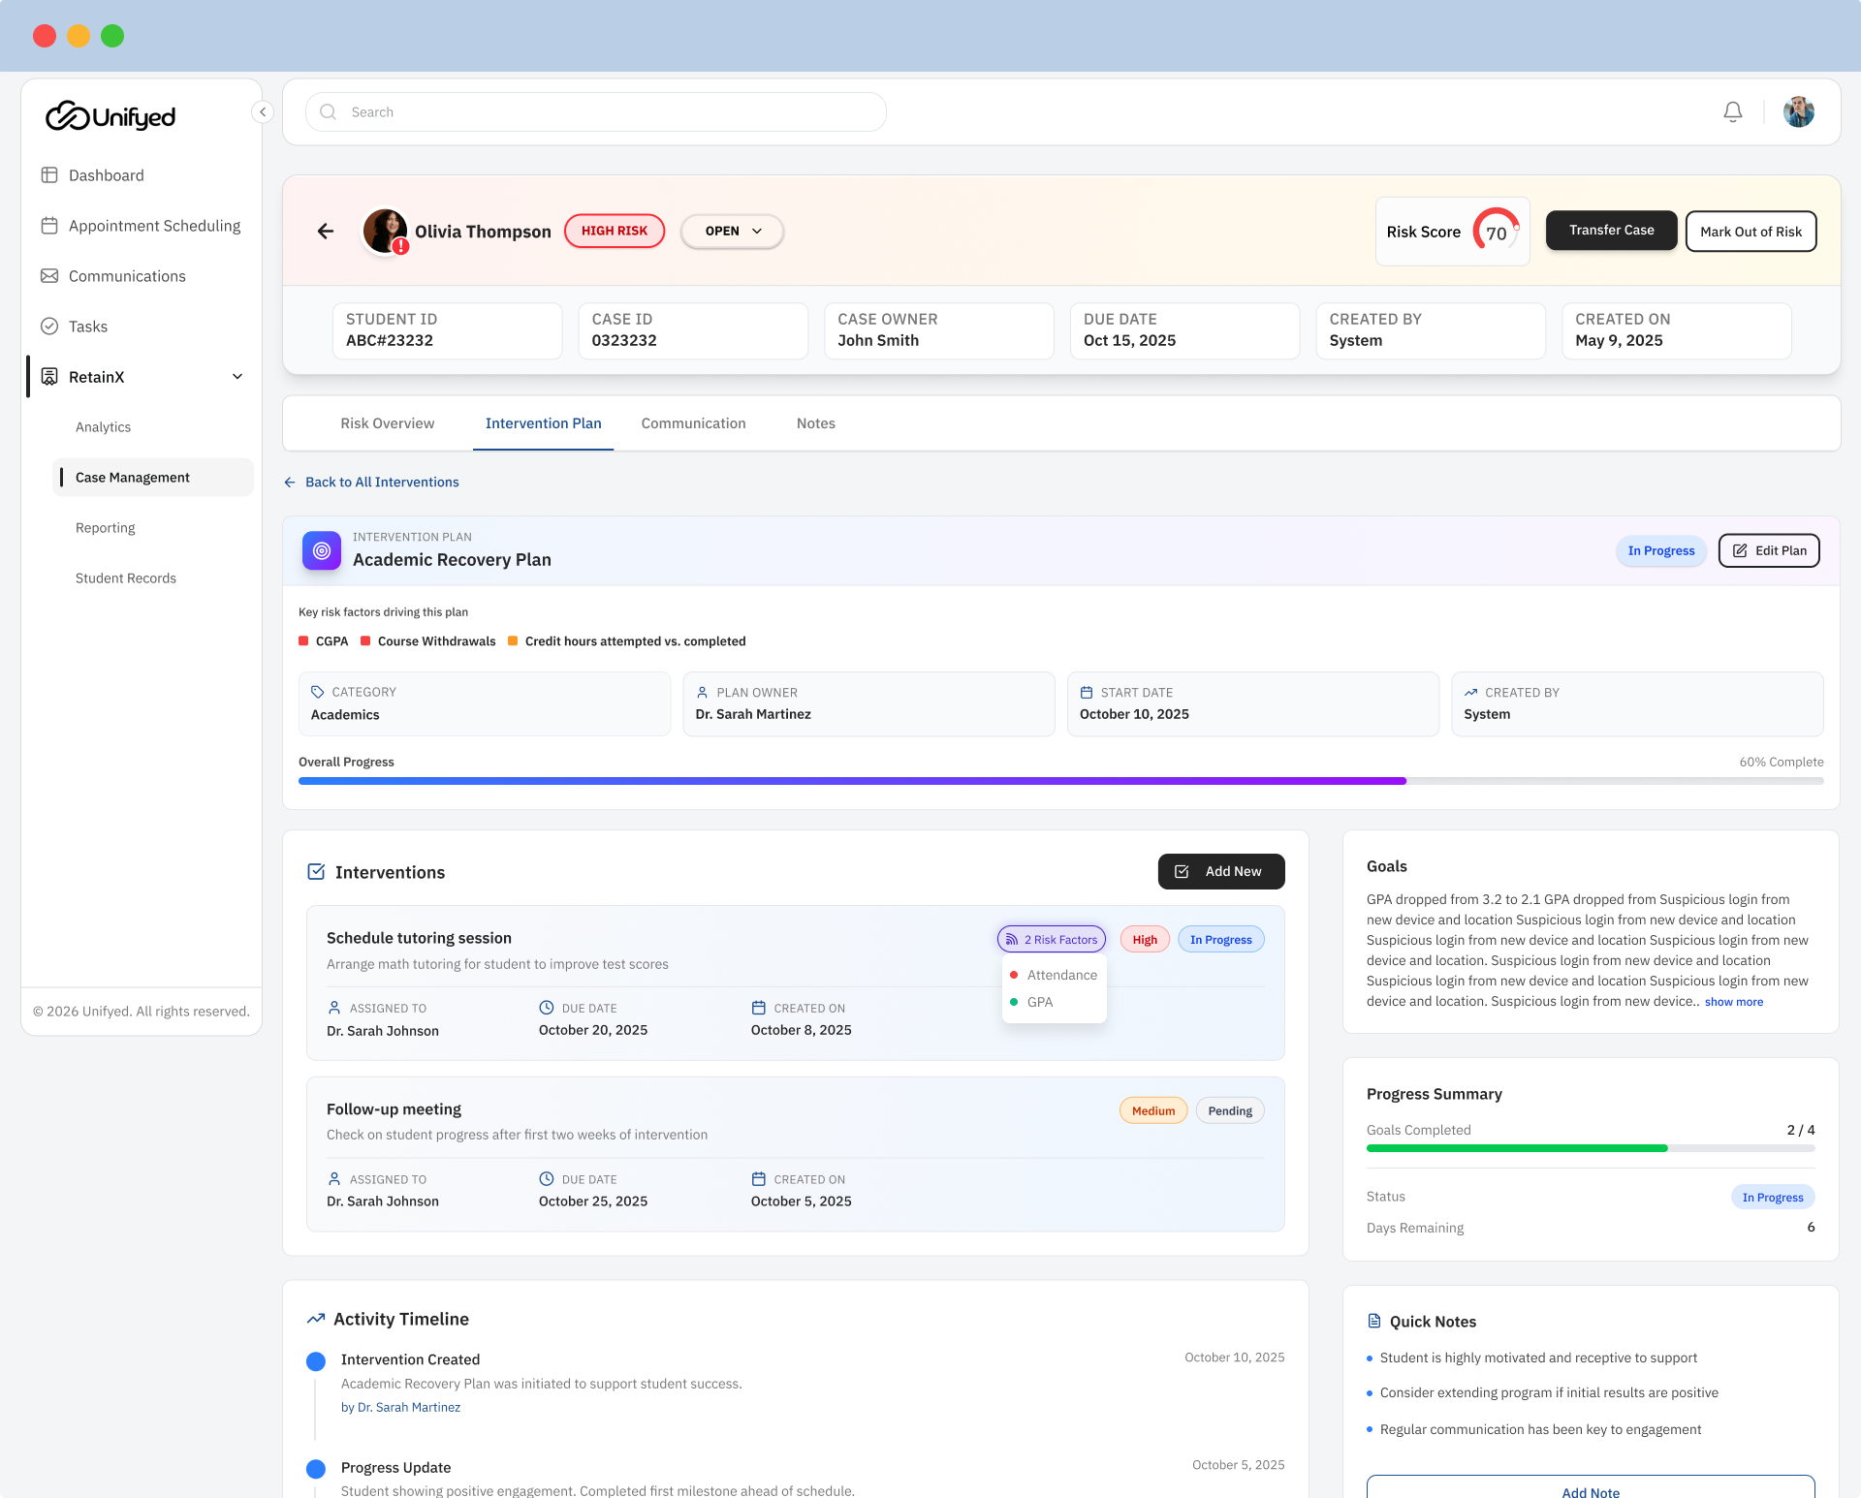Click the Interventions checkbox icon

point(316,872)
